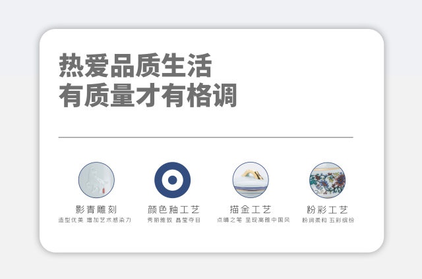Click the 造型优美 caption text
422x279 pixels.
[x=71, y=220]
